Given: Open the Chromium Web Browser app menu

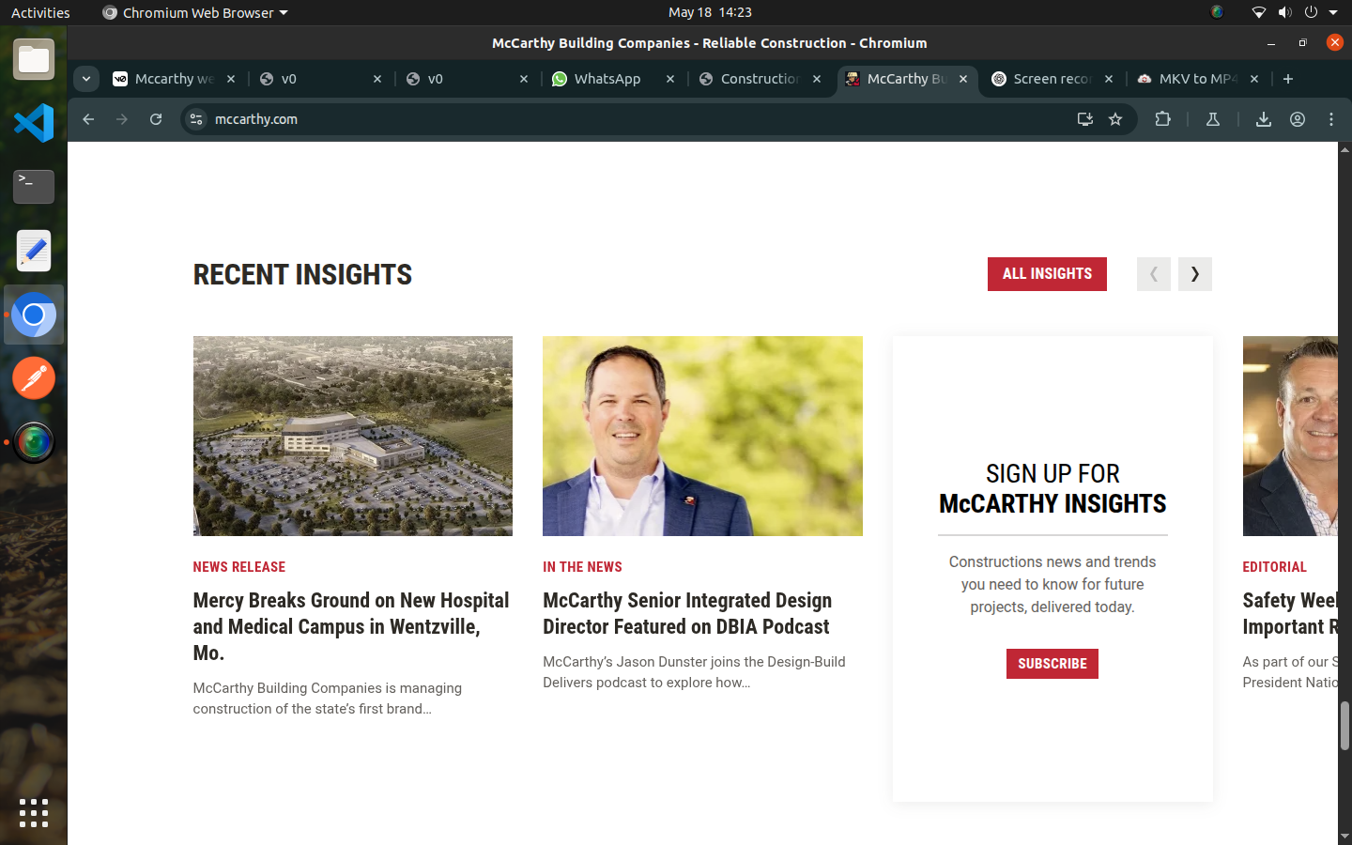Looking at the screenshot, I should [195, 12].
